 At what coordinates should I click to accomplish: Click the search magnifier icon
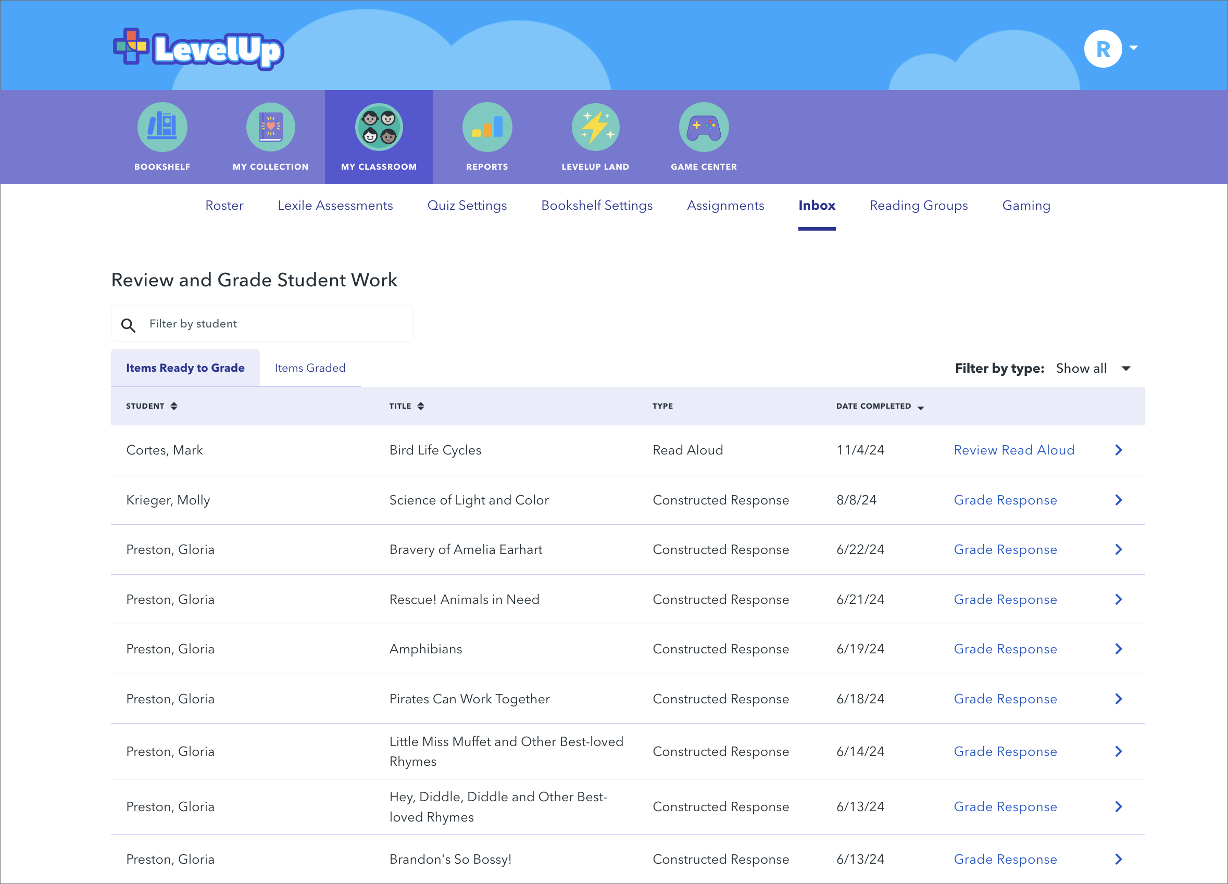128,325
